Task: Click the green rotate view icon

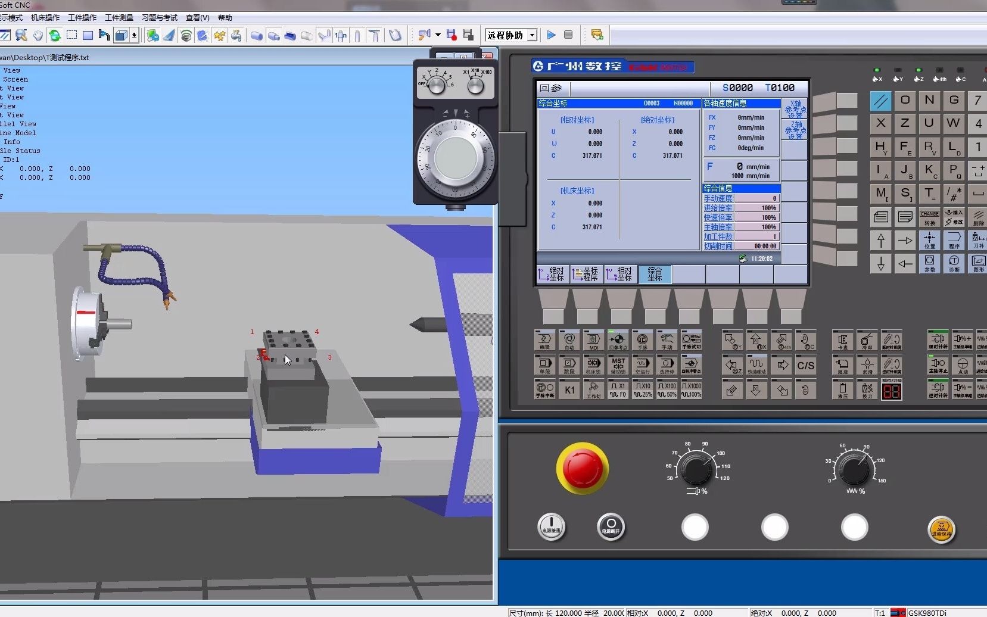Action: pyautogui.click(x=55, y=35)
